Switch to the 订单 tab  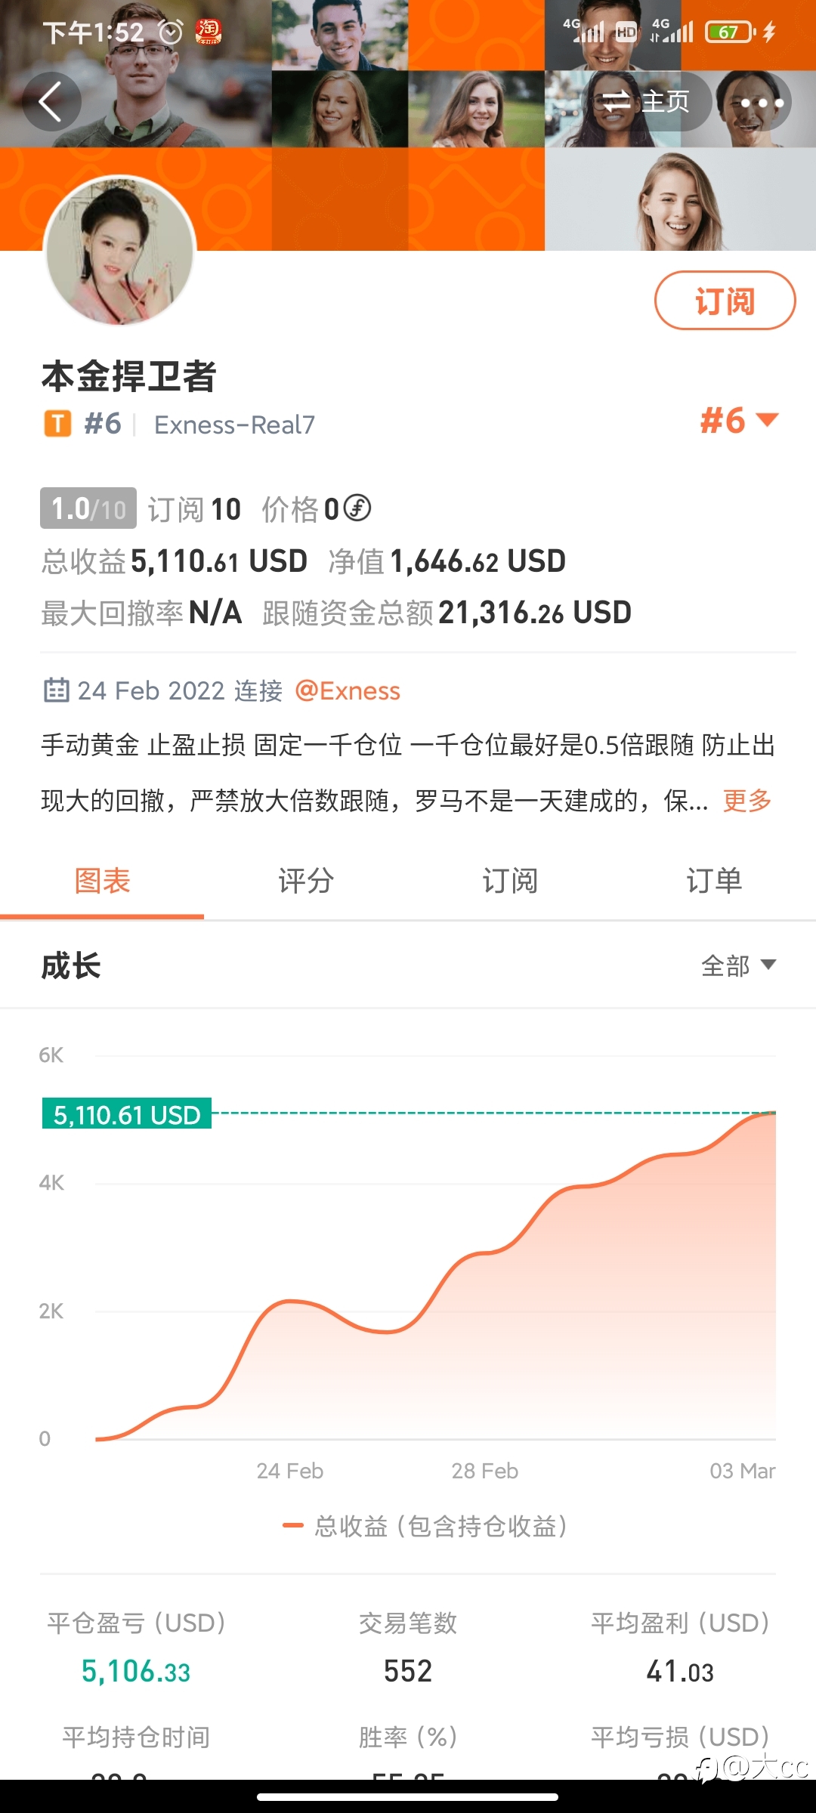coord(714,881)
